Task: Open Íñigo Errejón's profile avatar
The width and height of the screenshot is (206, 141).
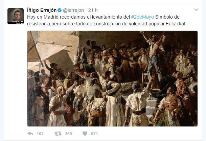Action: coord(16,16)
